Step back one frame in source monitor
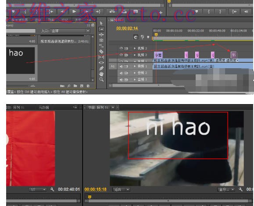 coord(63,12)
